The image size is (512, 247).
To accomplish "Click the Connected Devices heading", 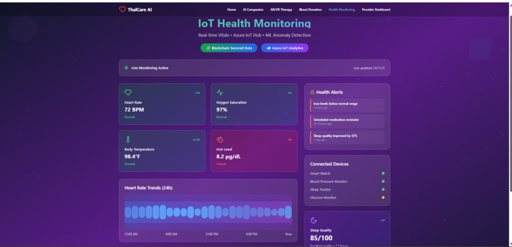I will (x=329, y=164).
